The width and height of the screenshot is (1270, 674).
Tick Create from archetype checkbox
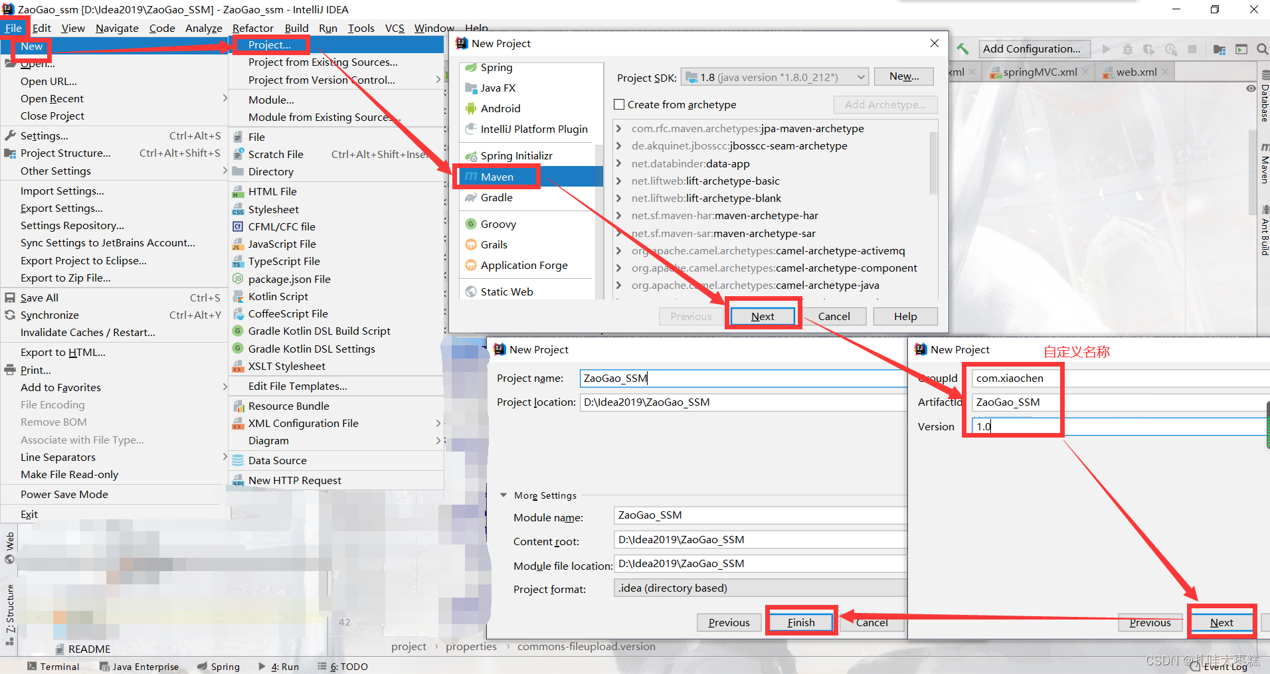click(x=619, y=104)
